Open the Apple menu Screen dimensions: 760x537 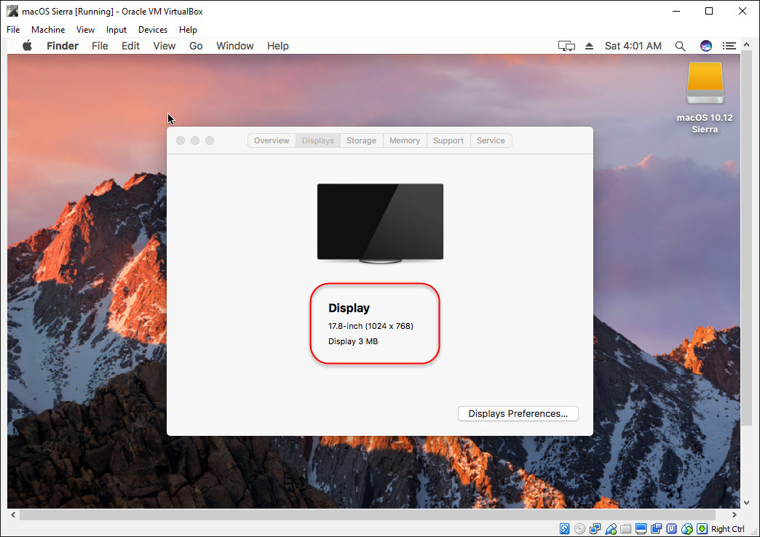click(28, 46)
